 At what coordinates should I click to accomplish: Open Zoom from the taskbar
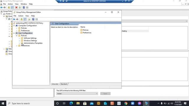[133, 103]
